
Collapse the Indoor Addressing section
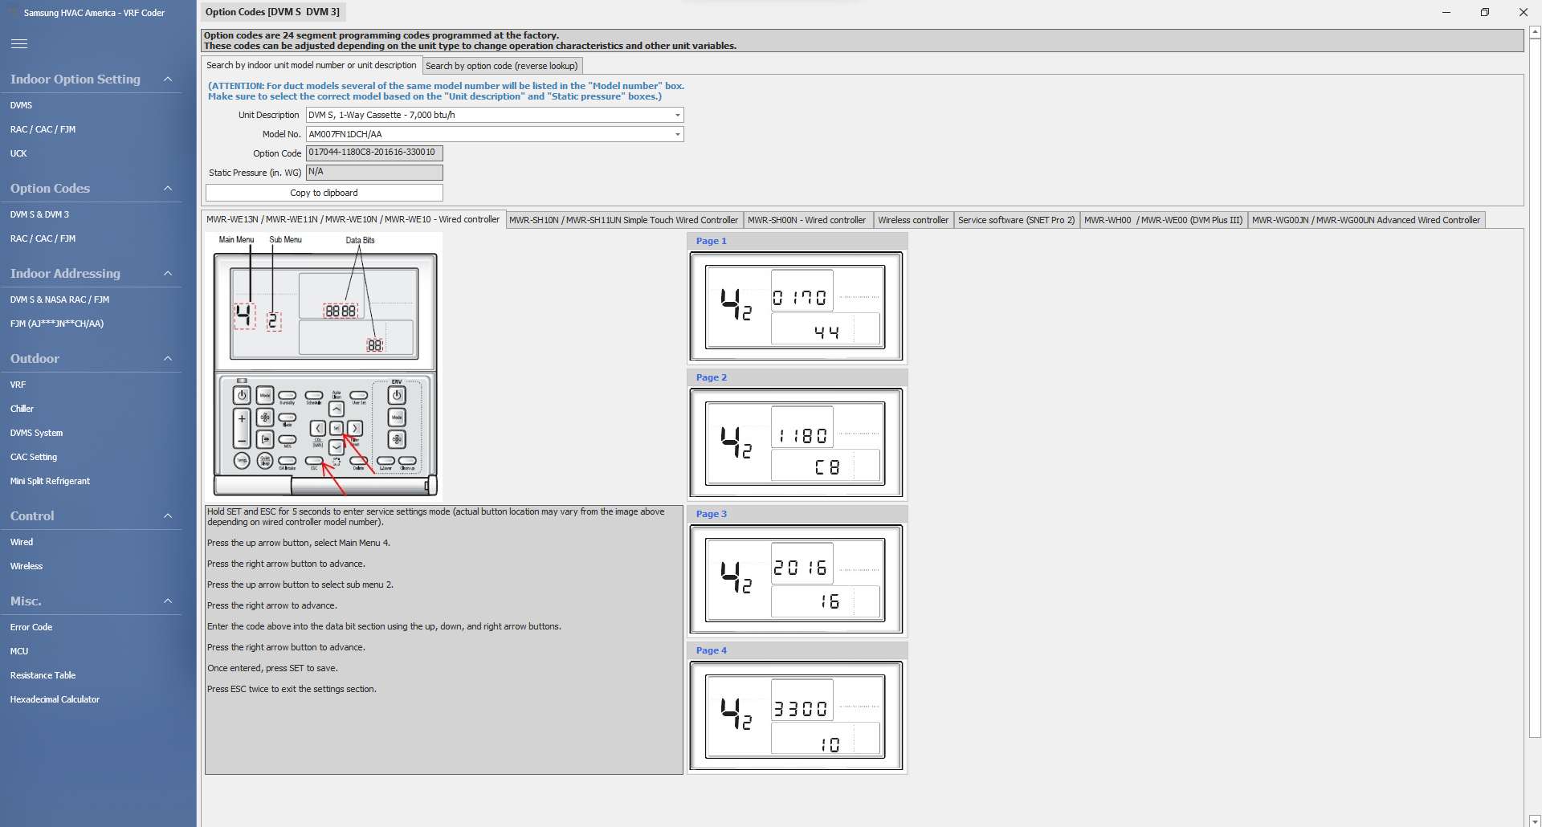pyautogui.click(x=168, y=274)
